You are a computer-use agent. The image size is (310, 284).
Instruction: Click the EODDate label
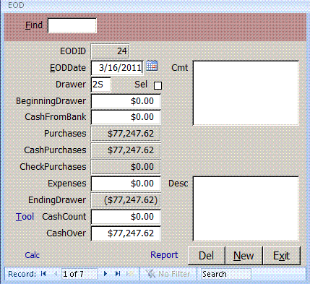(x=68, y=68)
